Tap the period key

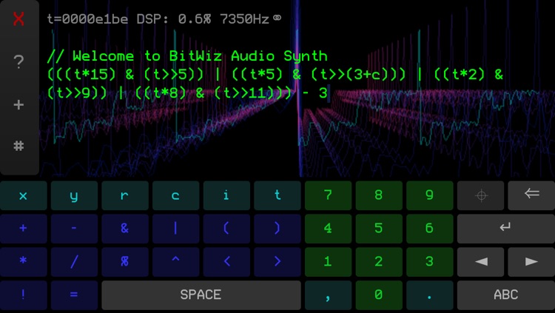point(430,295)
